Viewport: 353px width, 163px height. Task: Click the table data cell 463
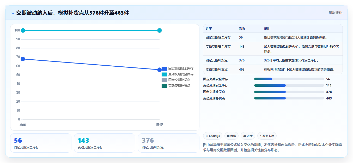(242, 70)
